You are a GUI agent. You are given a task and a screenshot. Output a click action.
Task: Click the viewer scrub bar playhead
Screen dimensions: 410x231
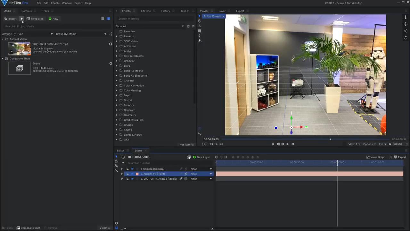coord(330,139)
